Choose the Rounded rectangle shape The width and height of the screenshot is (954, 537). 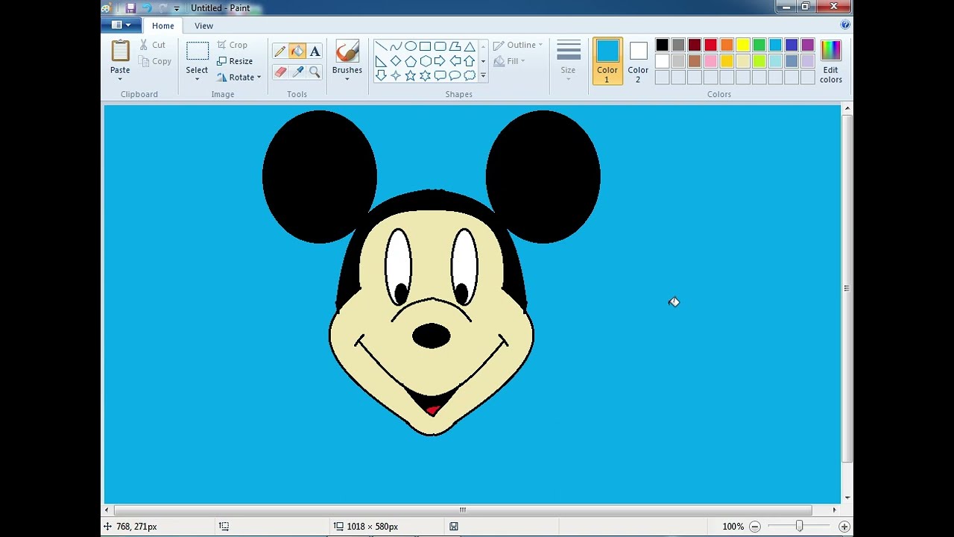coord(440,46)
